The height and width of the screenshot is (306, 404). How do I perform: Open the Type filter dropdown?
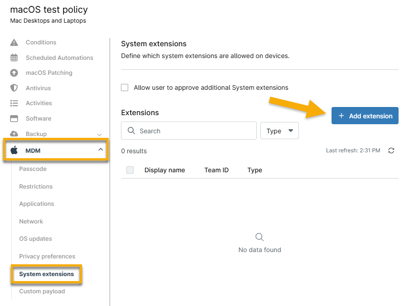pos(279,131)
